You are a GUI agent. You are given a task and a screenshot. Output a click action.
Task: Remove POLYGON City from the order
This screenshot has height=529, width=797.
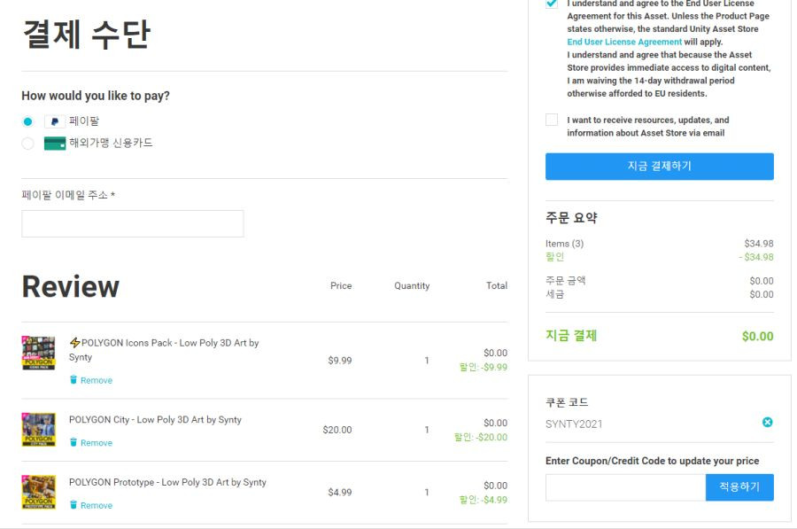[97, 443]
